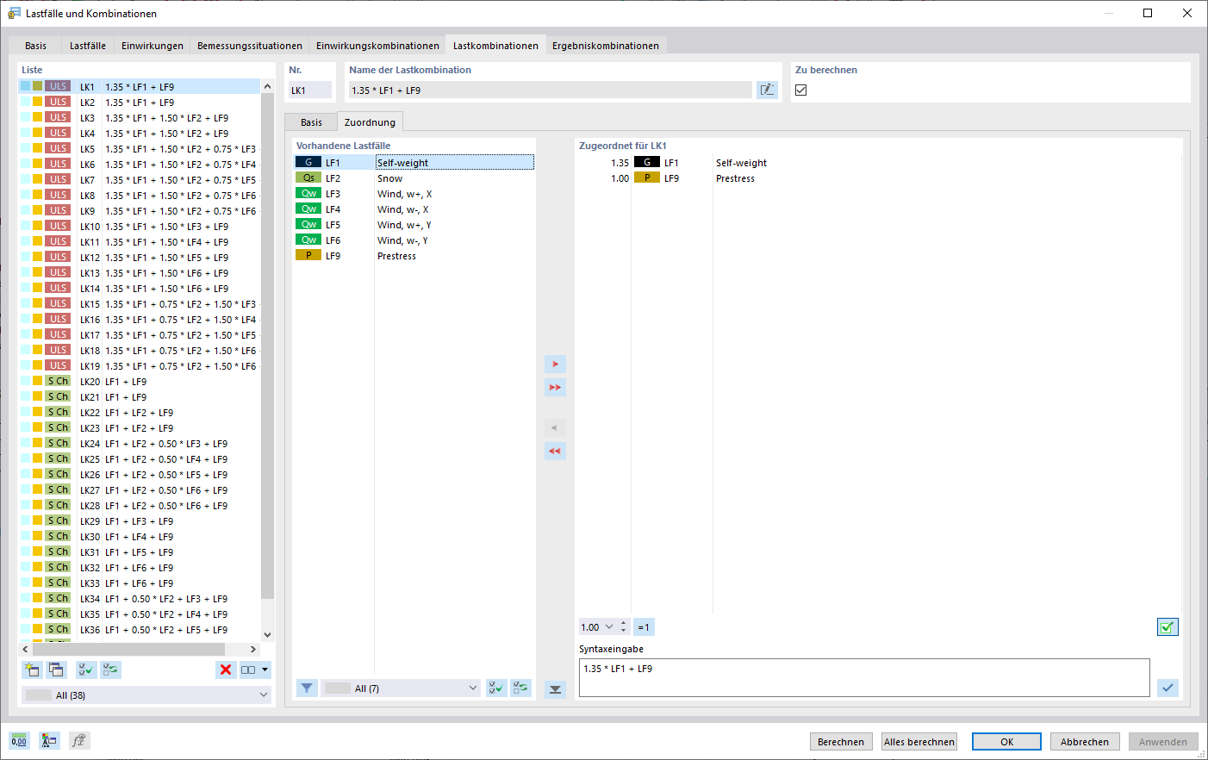
Task: Click the green check icon above syntax input
Action: click(1168, 627)
